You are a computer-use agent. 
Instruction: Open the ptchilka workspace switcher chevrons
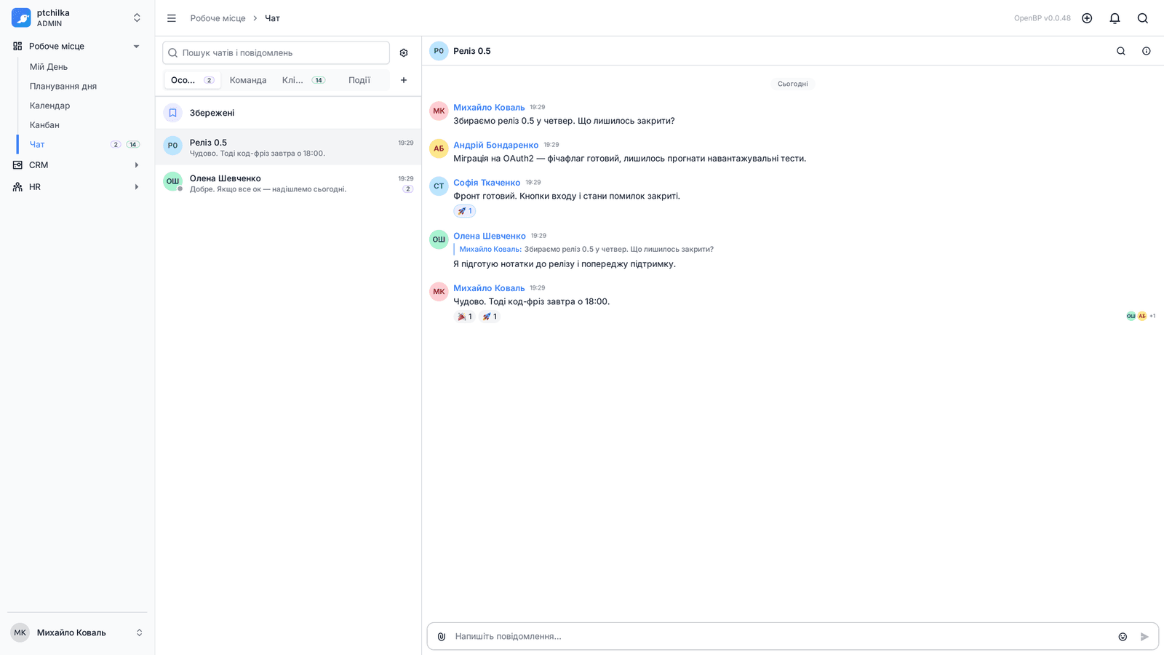137,17
